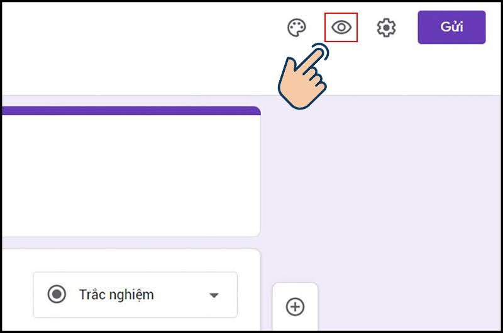Click the caret arrow beside Trắc nghiệm
Image resolution: width=503 pixels, height=333 pixels.
[214, 295]
